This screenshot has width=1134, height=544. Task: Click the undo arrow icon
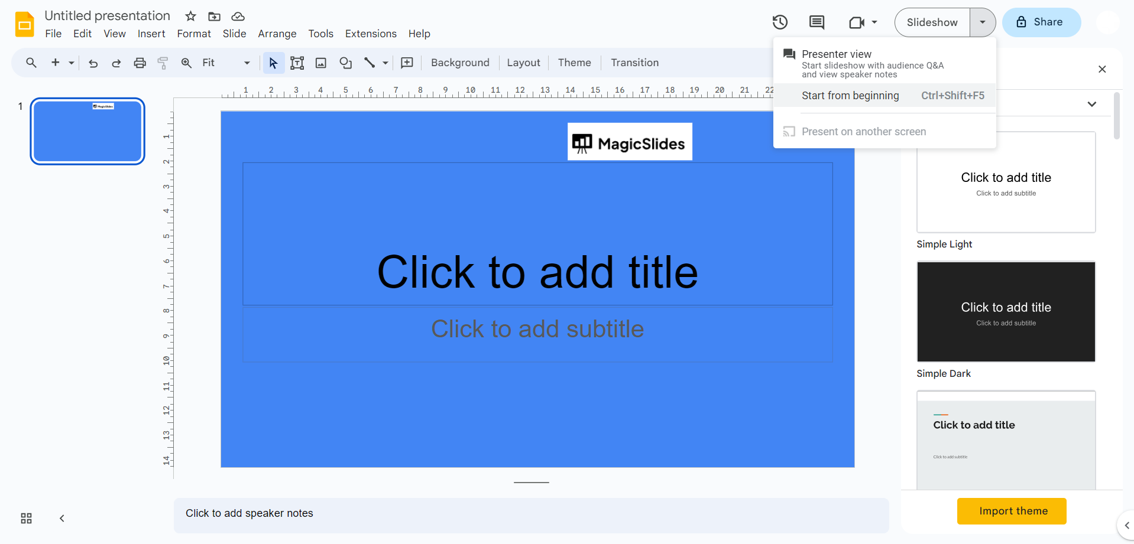[x=93, y=63]
